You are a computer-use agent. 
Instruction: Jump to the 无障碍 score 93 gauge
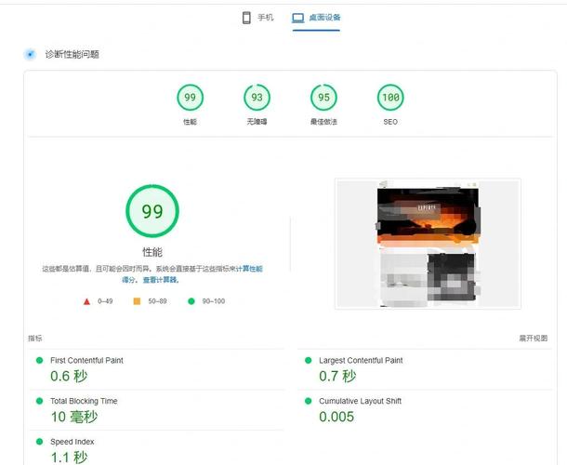pyautogui.click(x=257, y=98)
